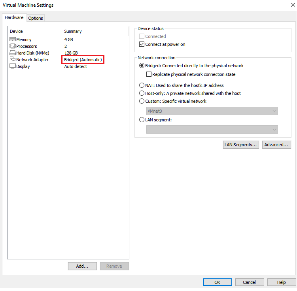Choose the Host-only private network option
297x291 pixels.
tap(142, 93)
